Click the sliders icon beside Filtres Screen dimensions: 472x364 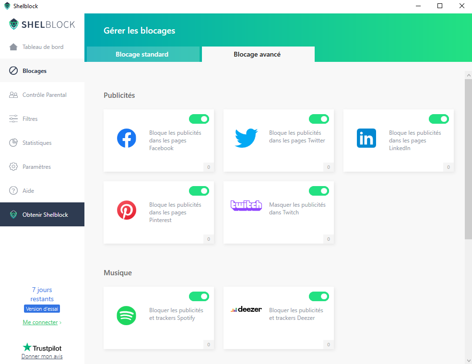(x=13, y=118)
